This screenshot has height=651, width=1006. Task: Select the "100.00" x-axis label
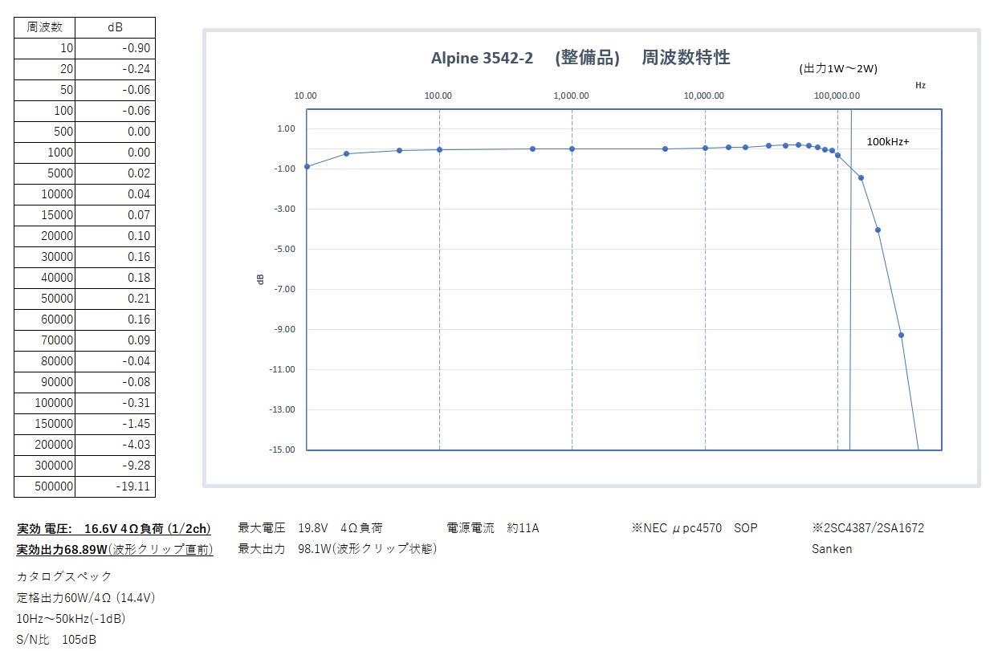pos(438,96)
